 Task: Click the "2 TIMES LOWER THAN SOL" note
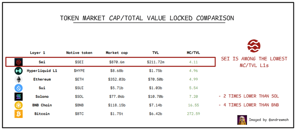tap(249, 96)
